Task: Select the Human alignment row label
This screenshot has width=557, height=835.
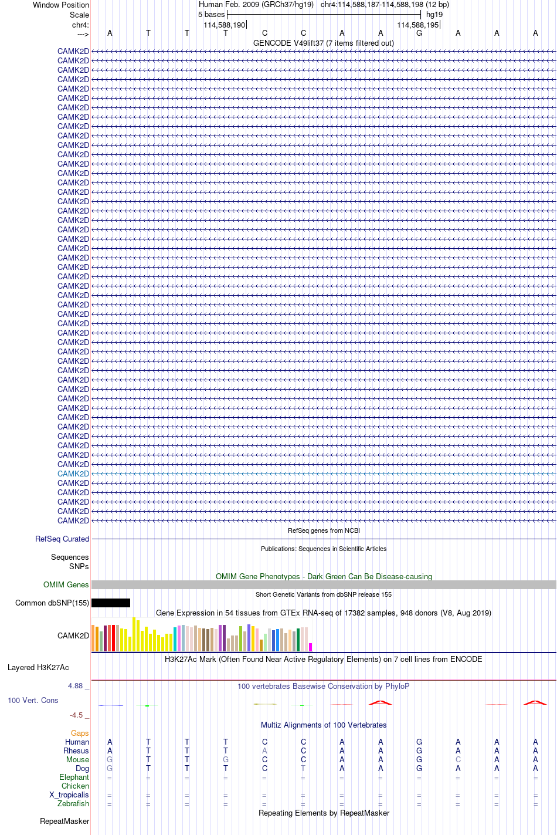Action: (77, 742)
